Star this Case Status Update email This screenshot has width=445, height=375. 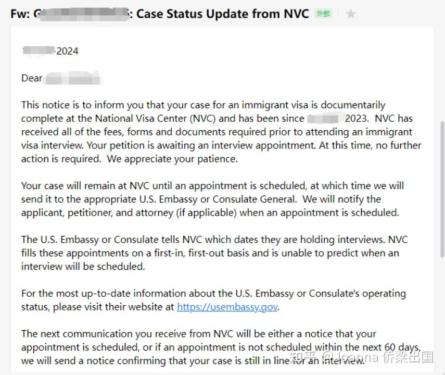351,14
